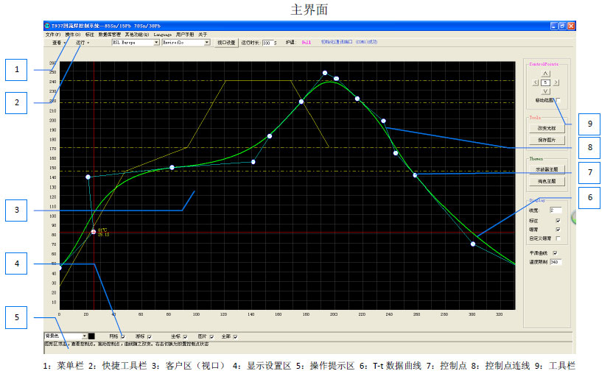
Task: Toggle the 全部 checkbox
Action: coord(235,336)
